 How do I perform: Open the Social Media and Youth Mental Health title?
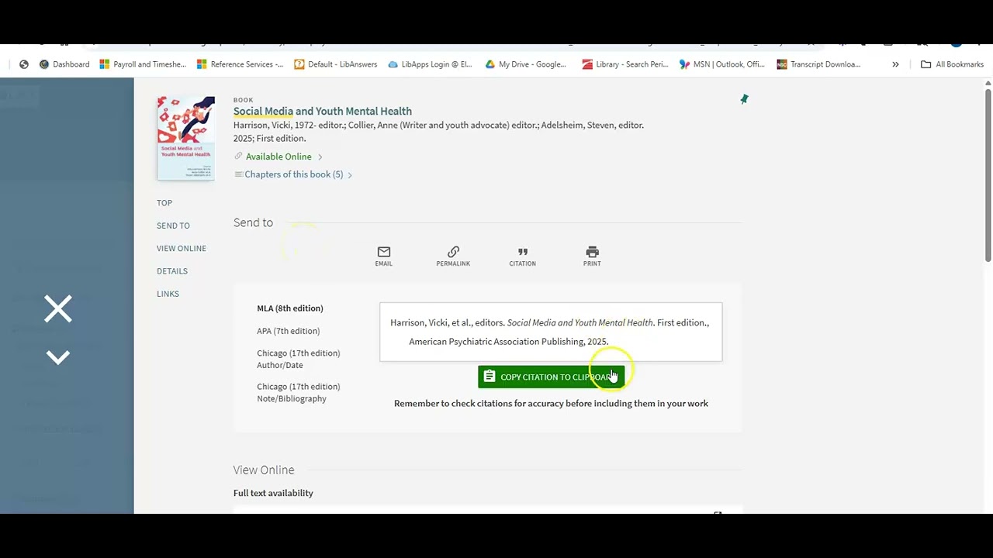[323, 111]
